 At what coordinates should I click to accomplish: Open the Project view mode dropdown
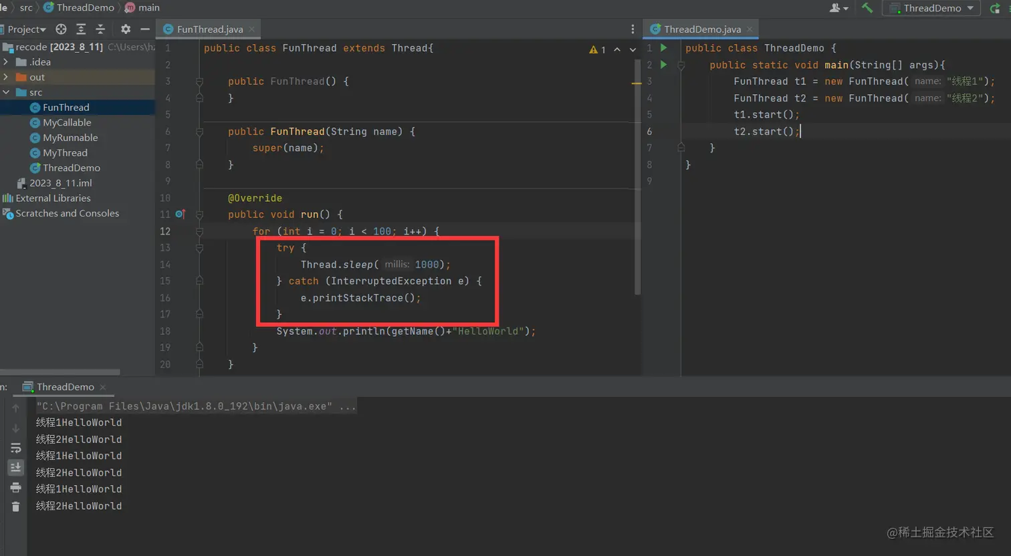[26, 29]
